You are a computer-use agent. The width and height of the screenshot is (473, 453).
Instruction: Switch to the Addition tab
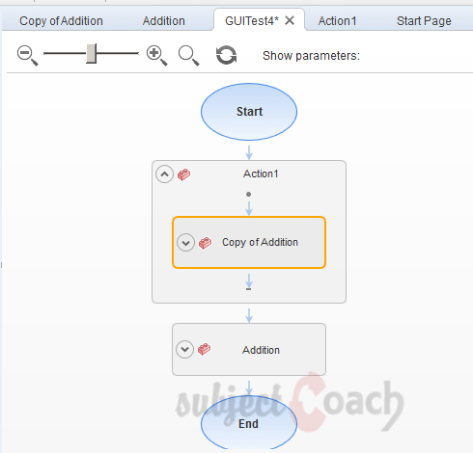tap(164, 21)
